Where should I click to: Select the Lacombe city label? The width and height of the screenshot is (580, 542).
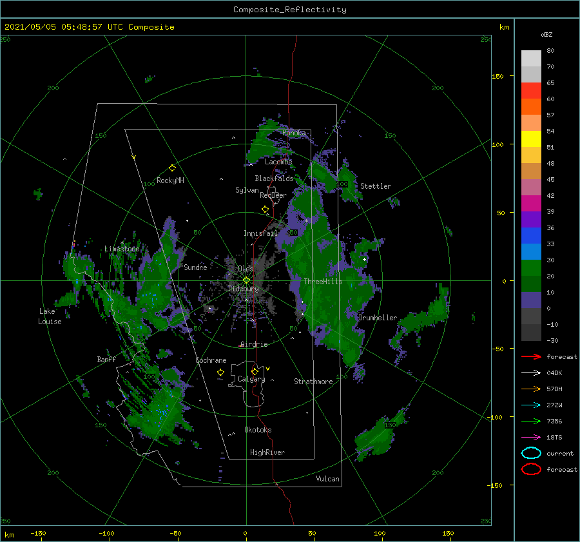click(x=278, y=162)
